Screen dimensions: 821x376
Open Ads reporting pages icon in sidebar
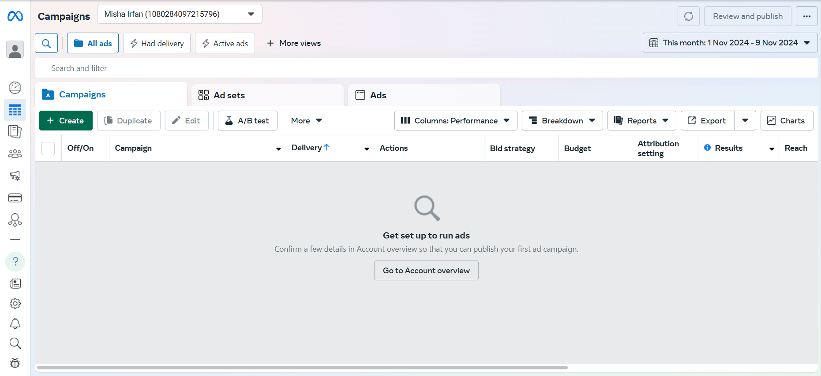click(x=15, y=132)
